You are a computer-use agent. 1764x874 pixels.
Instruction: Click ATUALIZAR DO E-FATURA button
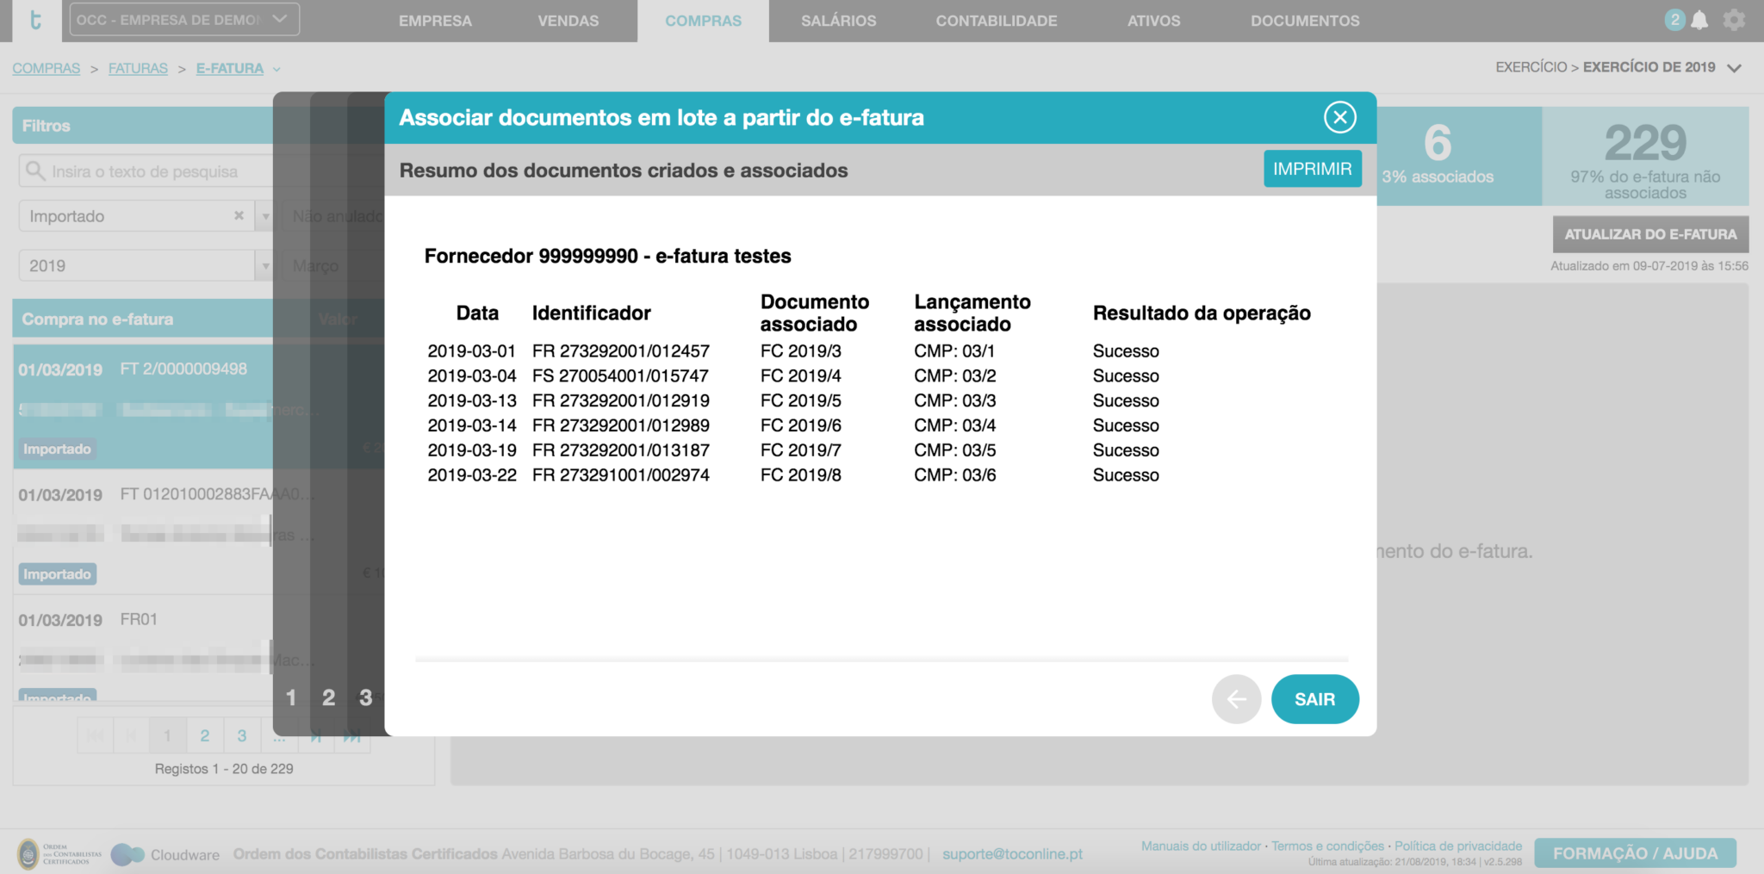1650,234
